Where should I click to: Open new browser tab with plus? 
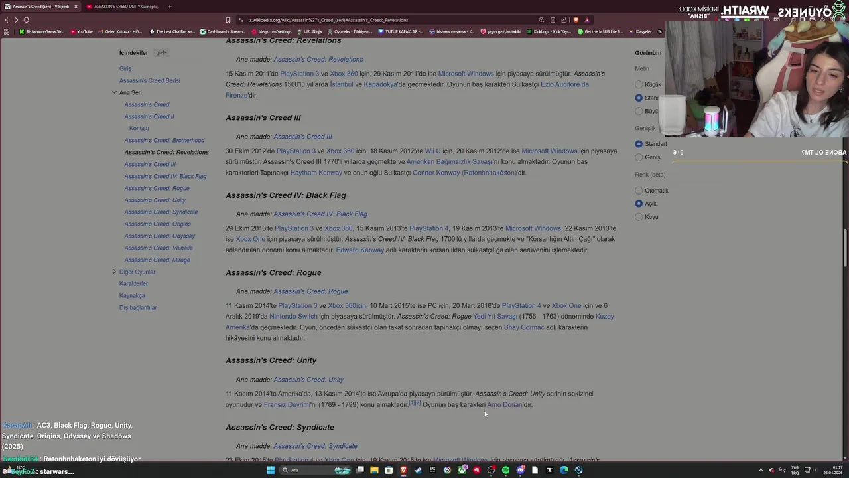(169, 7)
